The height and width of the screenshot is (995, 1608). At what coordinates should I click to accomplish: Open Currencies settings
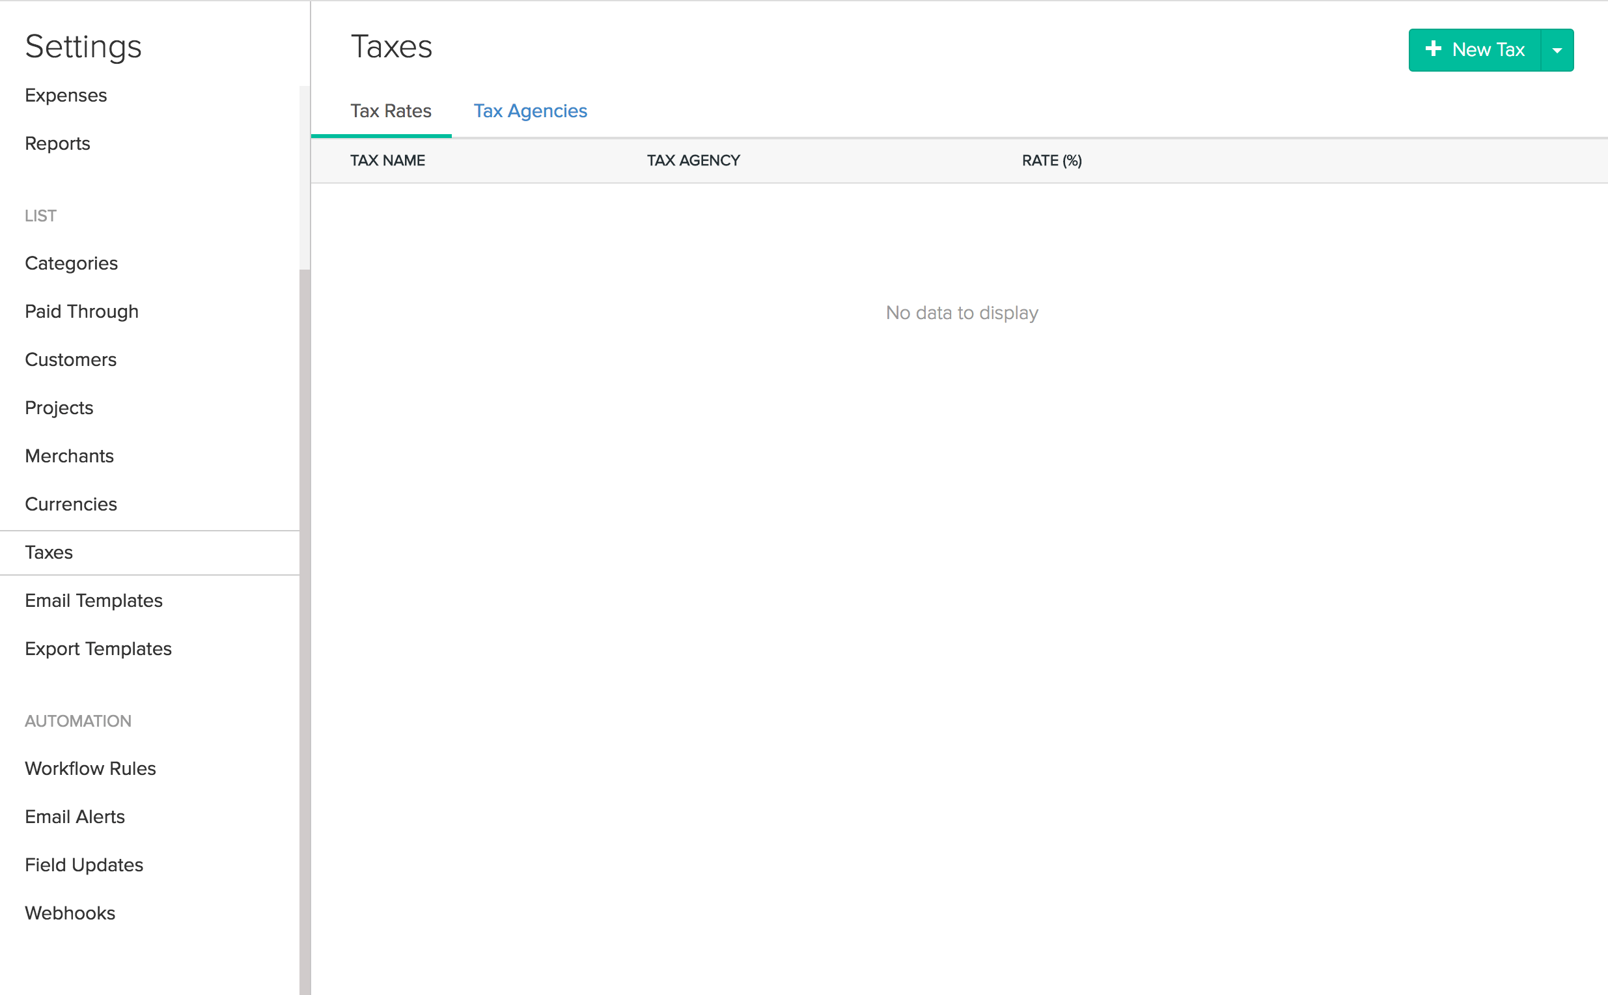[x=71, y=504]
